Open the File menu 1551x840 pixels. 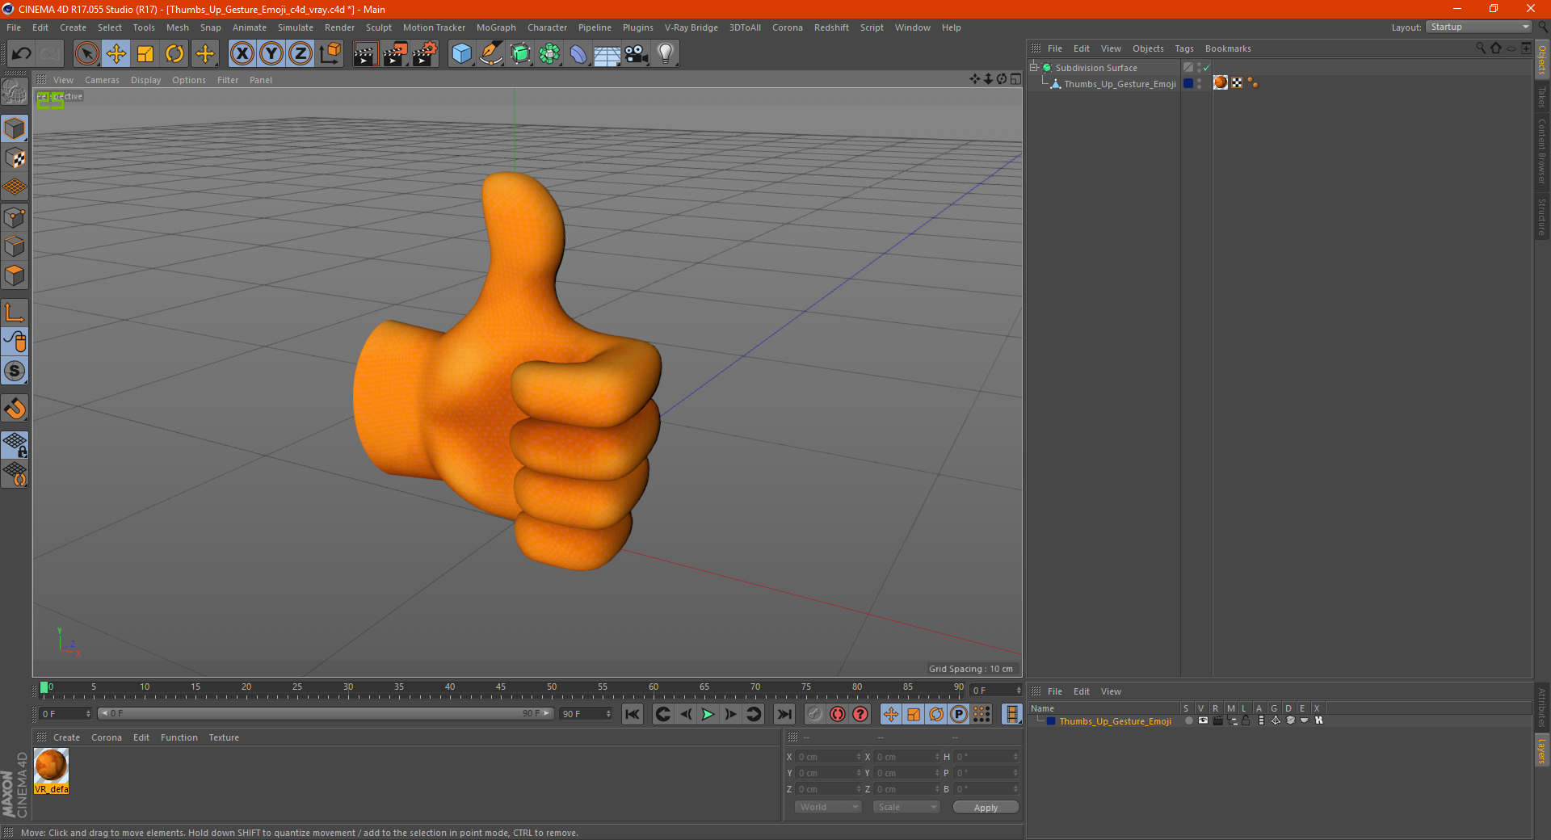coord(14,27)
